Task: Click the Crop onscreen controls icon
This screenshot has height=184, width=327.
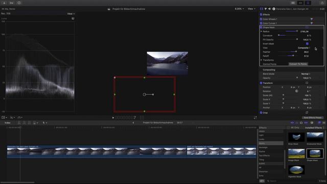Action: click(x=307, y=112)
